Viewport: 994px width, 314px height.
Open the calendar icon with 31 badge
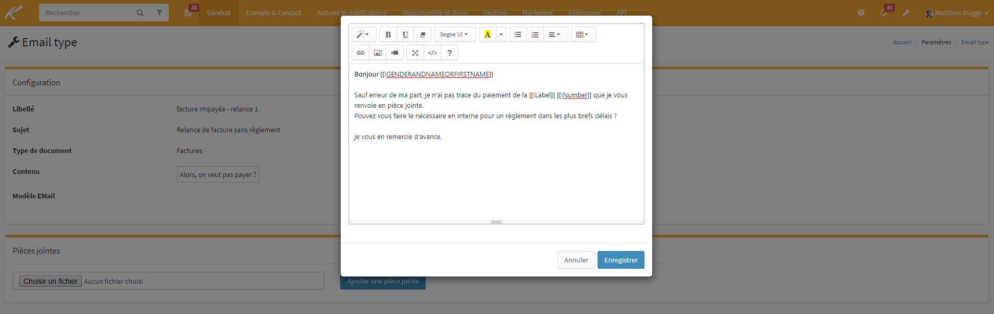coord(189,12)
